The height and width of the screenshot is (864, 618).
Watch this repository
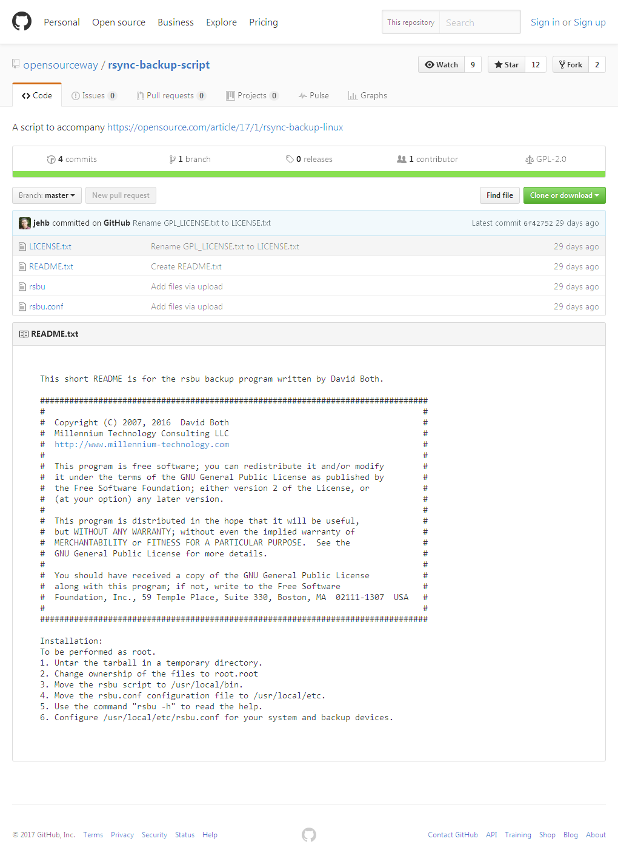pyautogui.click(x=442, y=64)
